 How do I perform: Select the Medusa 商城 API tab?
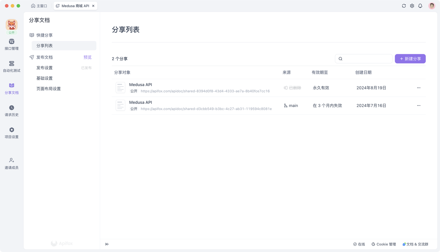click(x=75, y=6)
